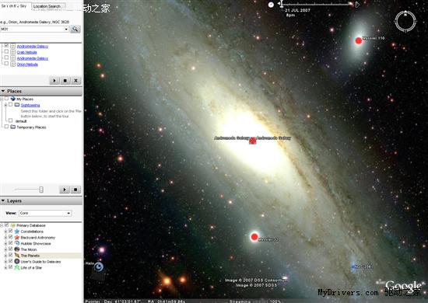
Task: Open the M31 search history dropdown
Action: [66, 30]
